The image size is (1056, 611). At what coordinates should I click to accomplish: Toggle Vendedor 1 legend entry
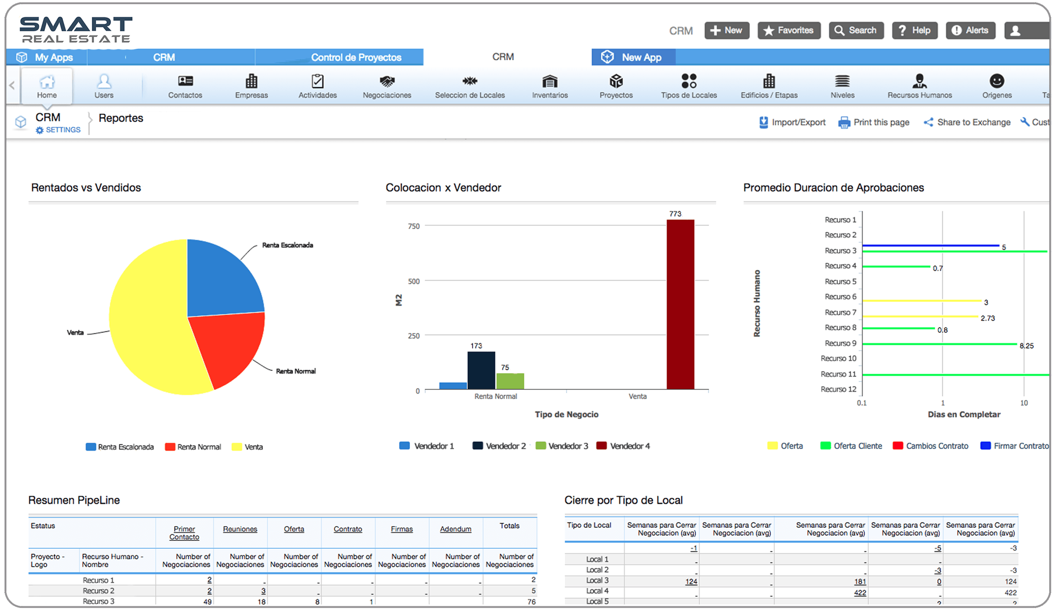(427, 446)
